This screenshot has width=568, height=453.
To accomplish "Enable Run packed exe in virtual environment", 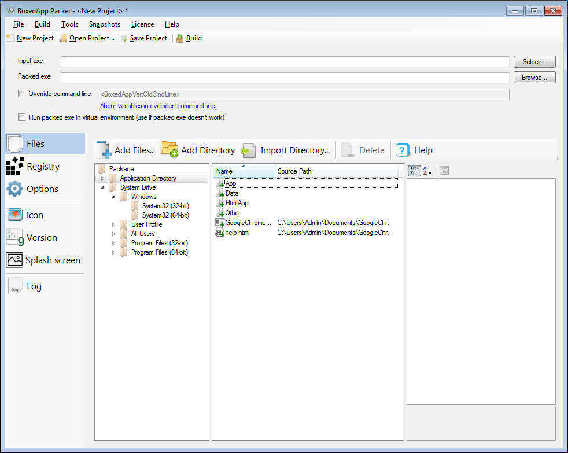I will [x=22, y=117].
